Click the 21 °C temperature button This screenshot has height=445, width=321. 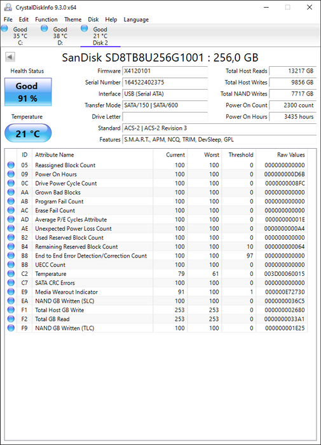click(x=28, y=133)
